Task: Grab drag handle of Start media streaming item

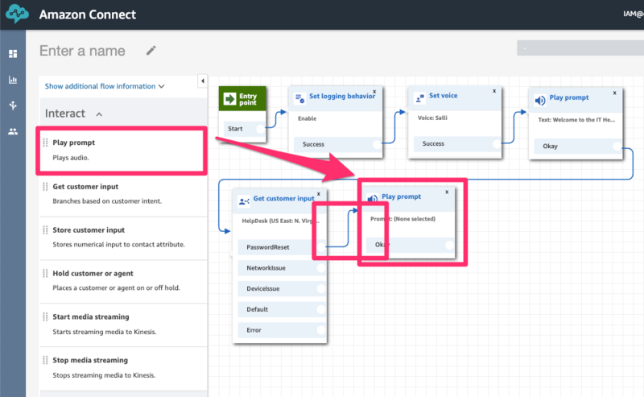Action: tap(45, 316)
